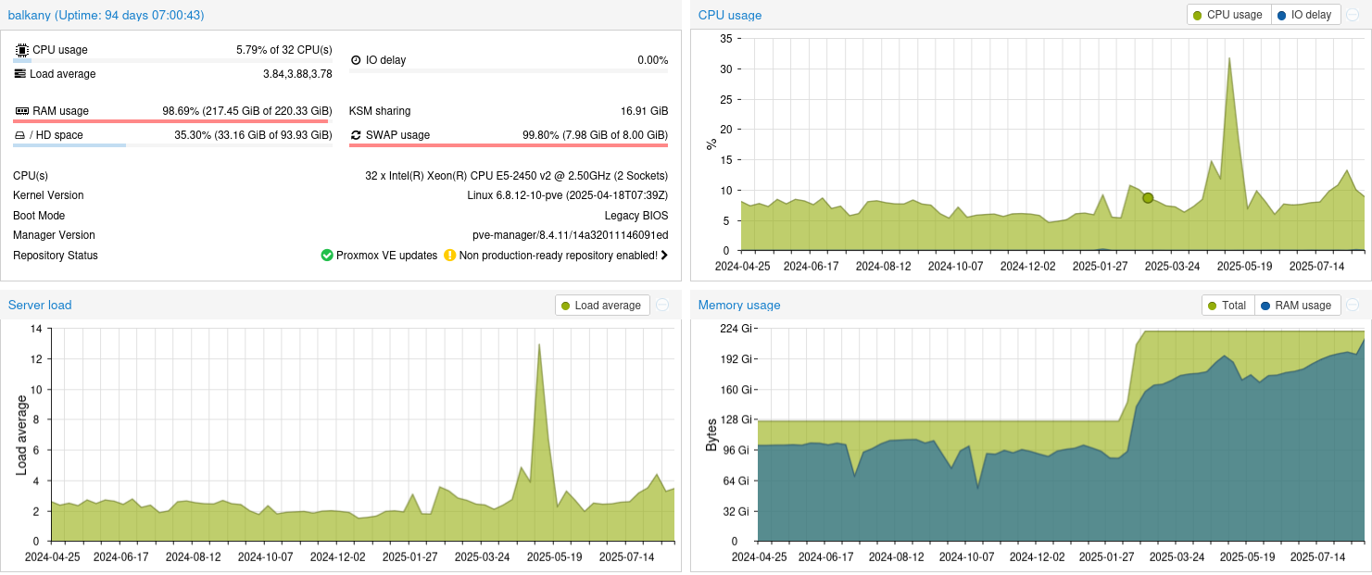Click the red SWAP usage progress bar
1372x575 pixels.
(x=508, y=145)
